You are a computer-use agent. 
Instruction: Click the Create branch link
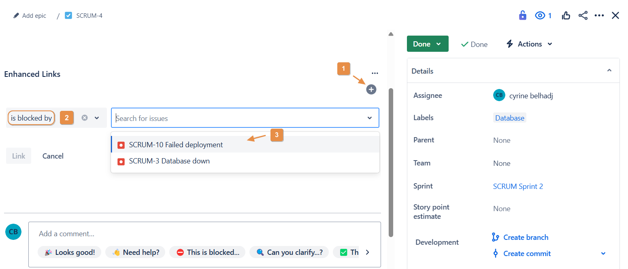(526, 237)
